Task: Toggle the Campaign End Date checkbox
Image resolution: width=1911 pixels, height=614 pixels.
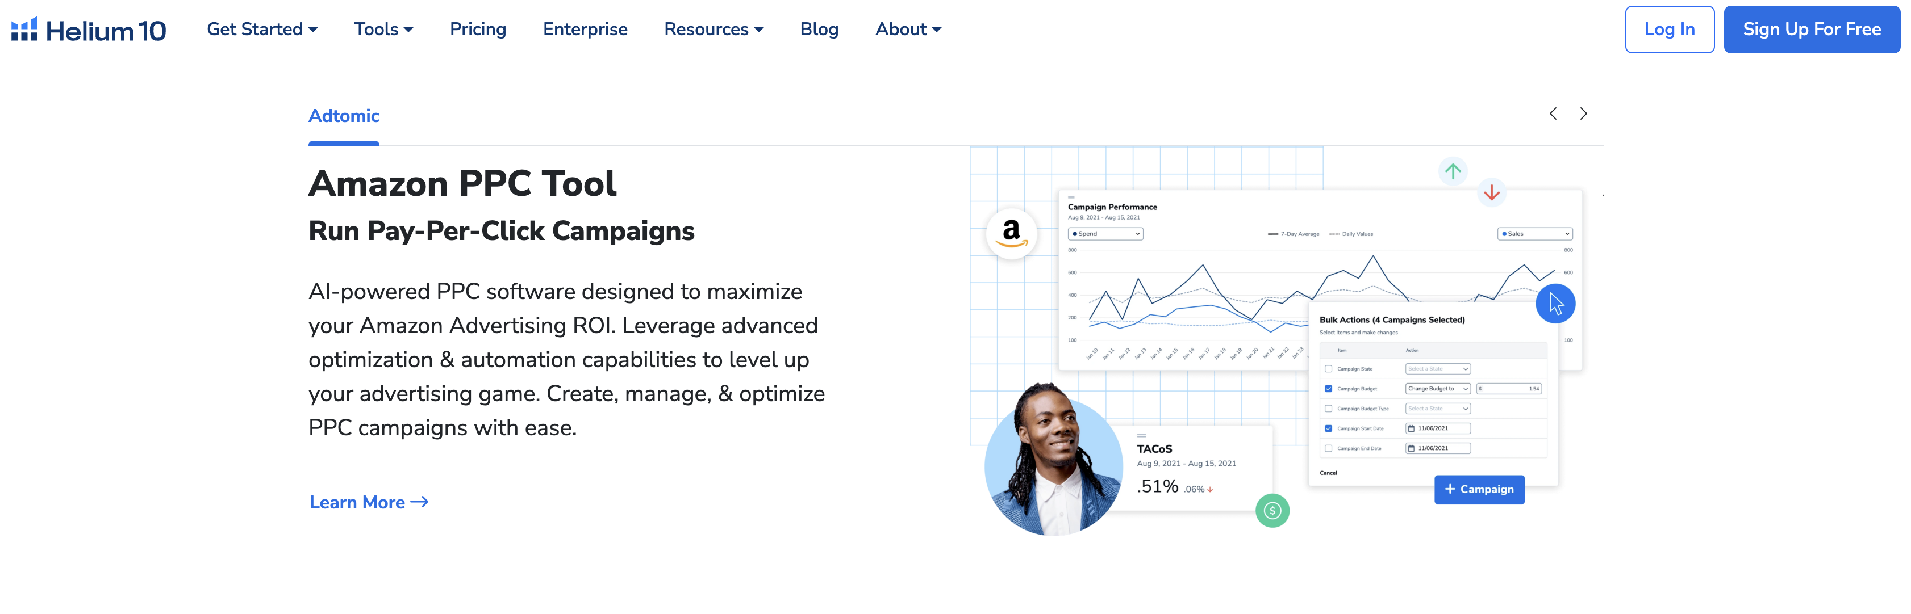Action: click(x=1328, y=448)
